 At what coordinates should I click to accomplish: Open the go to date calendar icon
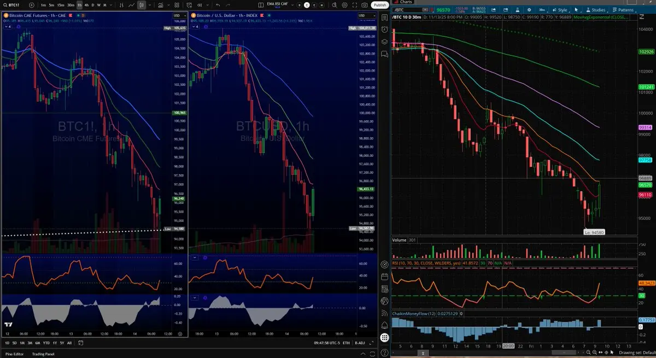pyautogui.click(x=80, y=343)
